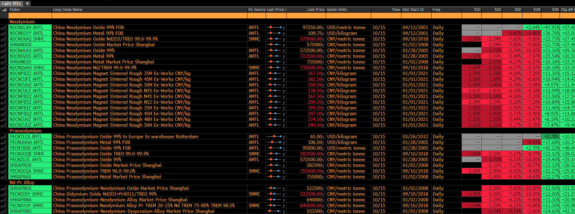Click the chart icon beside SHRANDOX
Screen dimensions: 575x214
click(4, 45)
